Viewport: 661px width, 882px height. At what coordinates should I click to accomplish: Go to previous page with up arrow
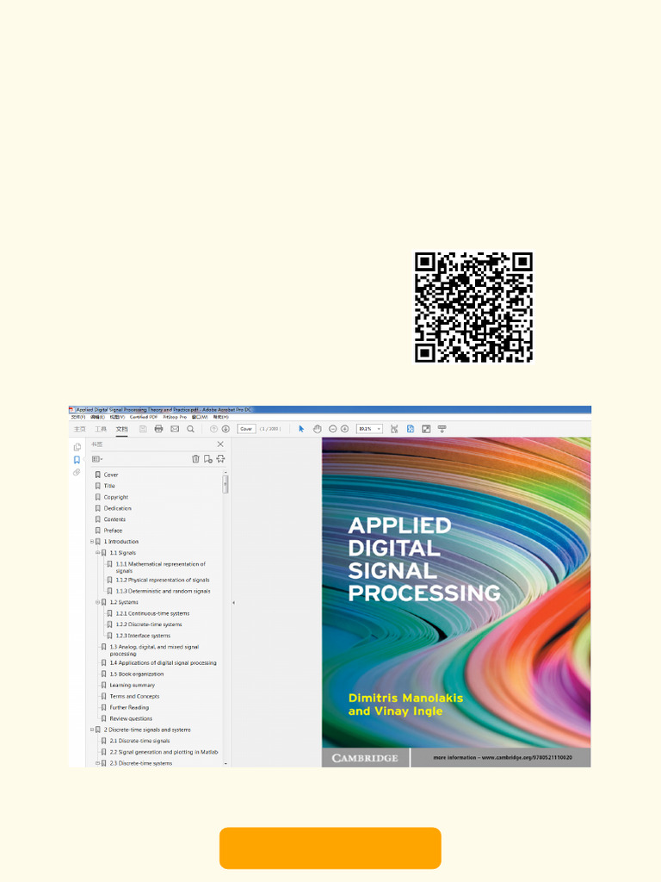click(213, 429)
